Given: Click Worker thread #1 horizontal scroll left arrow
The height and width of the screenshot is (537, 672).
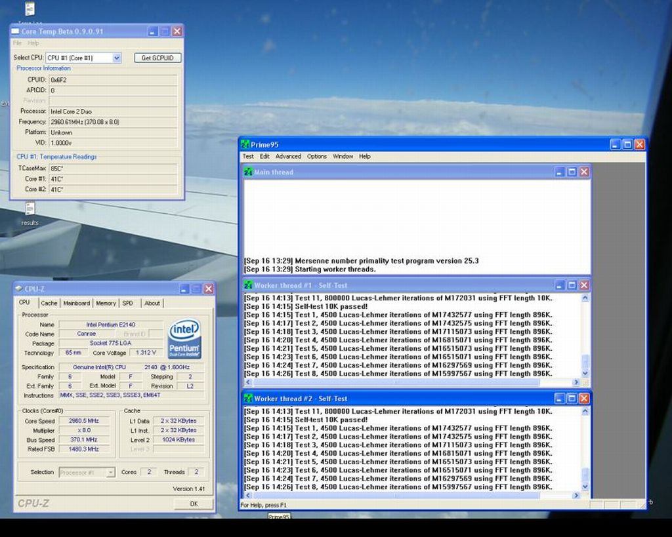Looking at the screenshot, I should (x=248, y=382).
